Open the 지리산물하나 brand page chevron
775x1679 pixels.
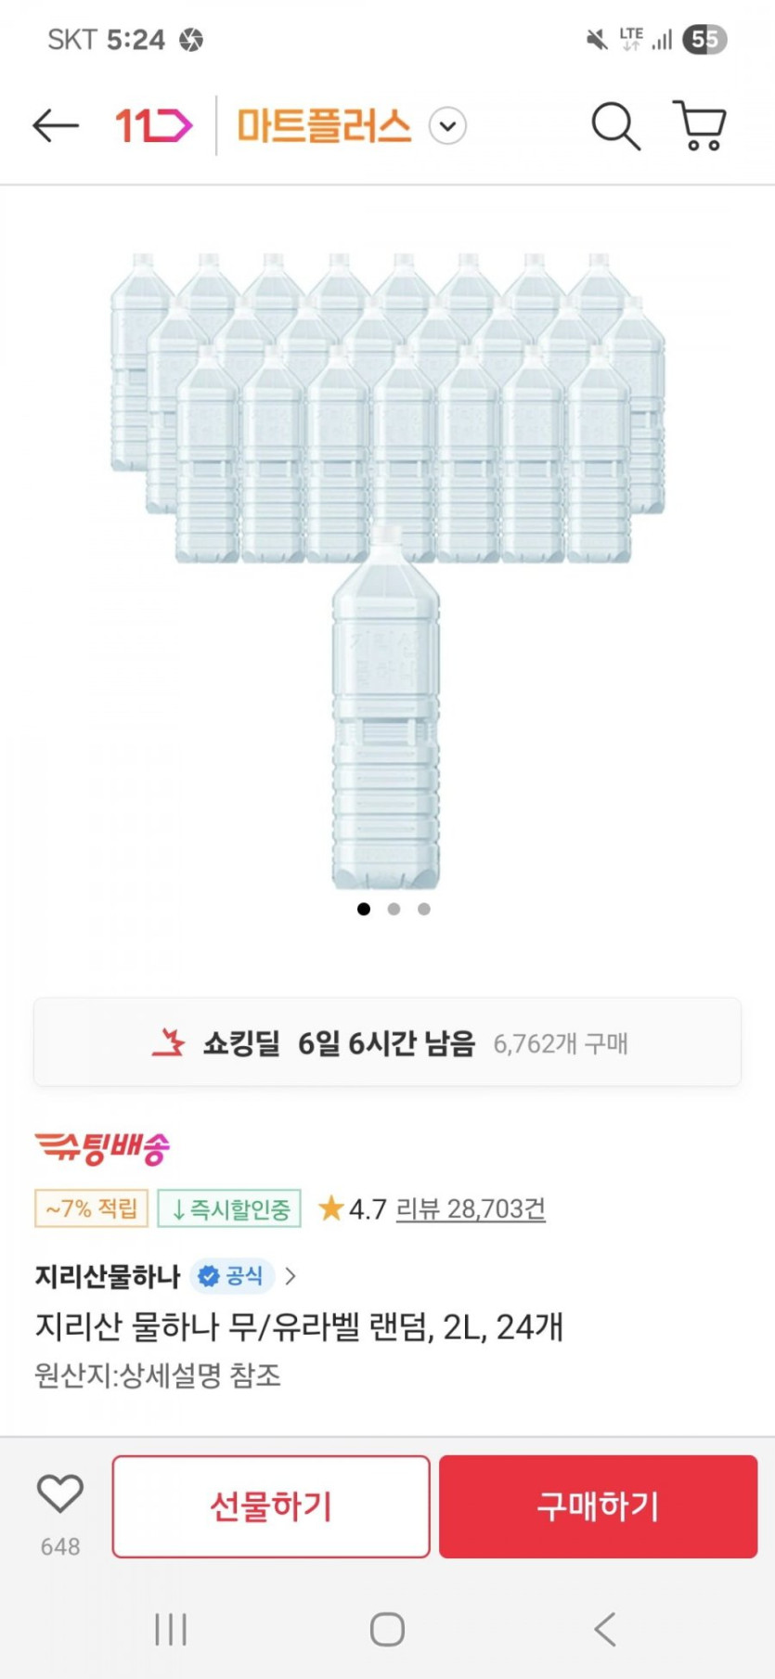coord(291,1276)
